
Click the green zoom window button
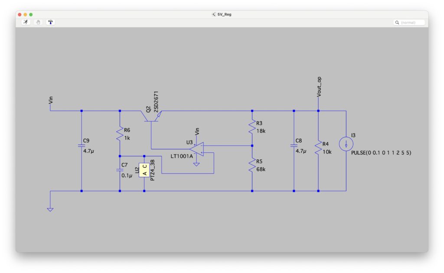(x=31, y=14)
